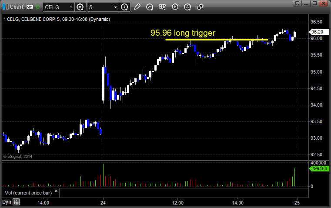331x208 pixels.
Task: Click the 94.00 price axis label
Action: [316, 105]
